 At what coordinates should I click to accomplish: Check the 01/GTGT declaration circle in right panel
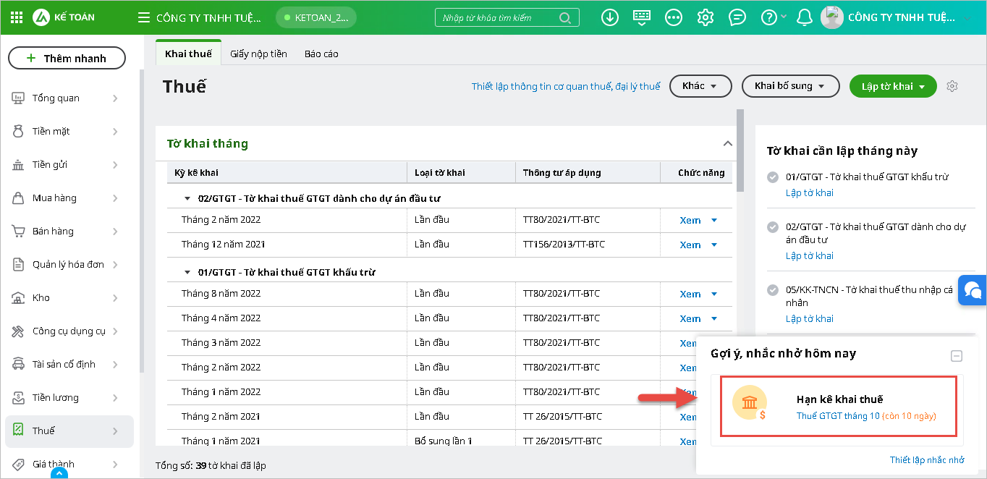773,177
